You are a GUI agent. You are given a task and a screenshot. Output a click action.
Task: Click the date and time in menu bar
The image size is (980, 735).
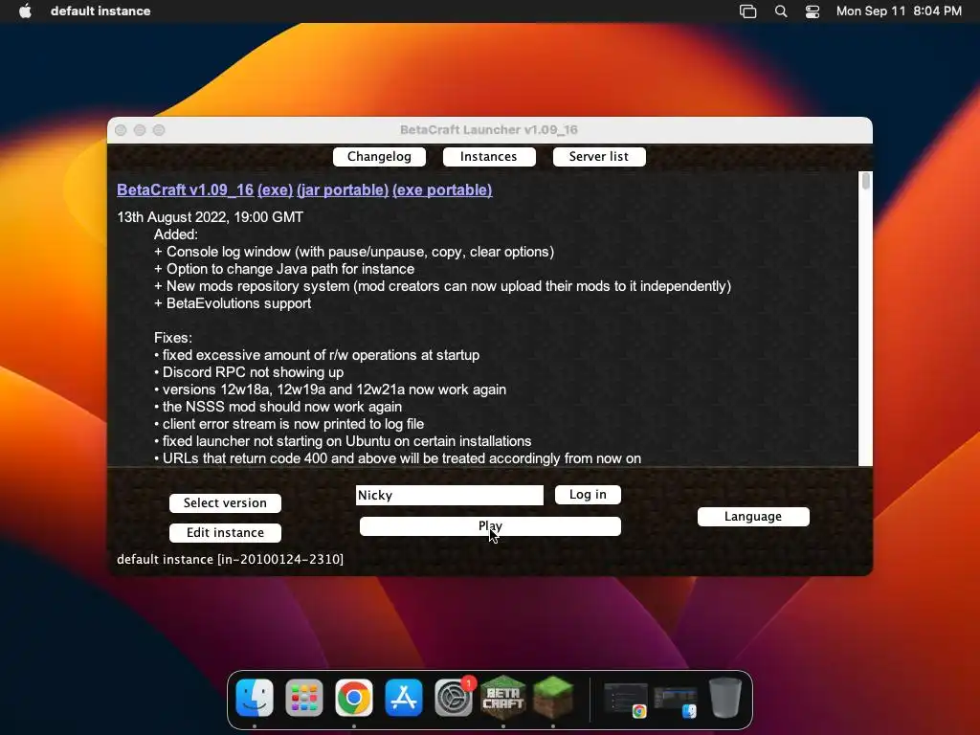pos(899,11)
